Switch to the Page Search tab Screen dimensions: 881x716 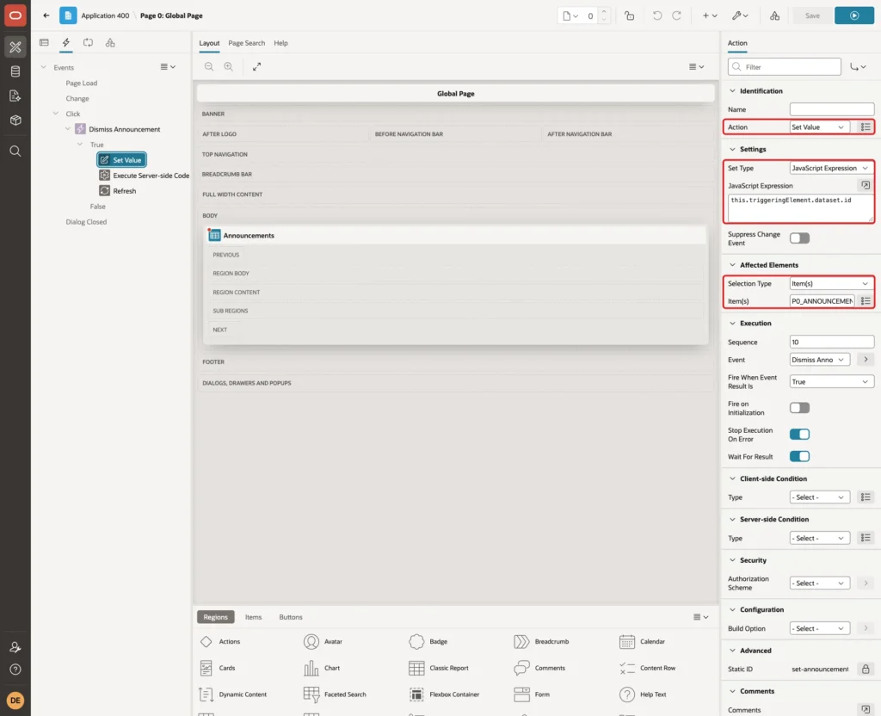coord(246,43)
